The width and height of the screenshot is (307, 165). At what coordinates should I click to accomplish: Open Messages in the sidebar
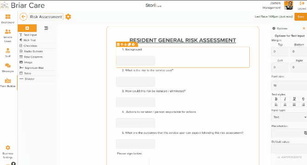click(x=8, y=68)
